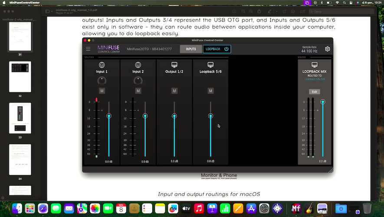Open the MiniFuse hamburger menu
This screenshot has height=217, width=384.
[88, 49]
